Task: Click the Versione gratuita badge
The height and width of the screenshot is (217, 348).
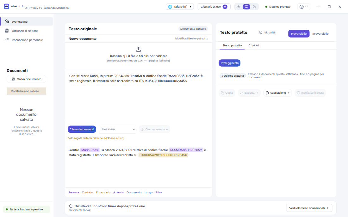Action: click(x=233, y=76)
